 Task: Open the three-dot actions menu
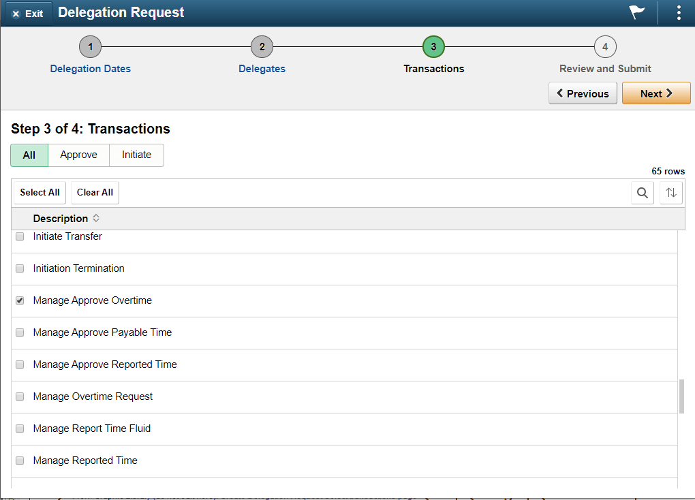pos(679,12)
